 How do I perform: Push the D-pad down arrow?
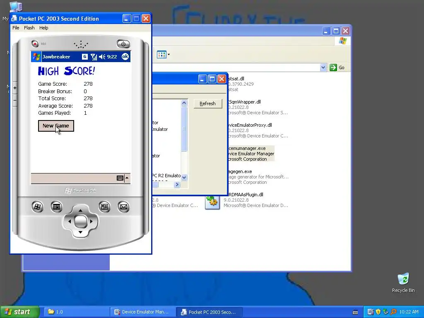coord(80,232)
